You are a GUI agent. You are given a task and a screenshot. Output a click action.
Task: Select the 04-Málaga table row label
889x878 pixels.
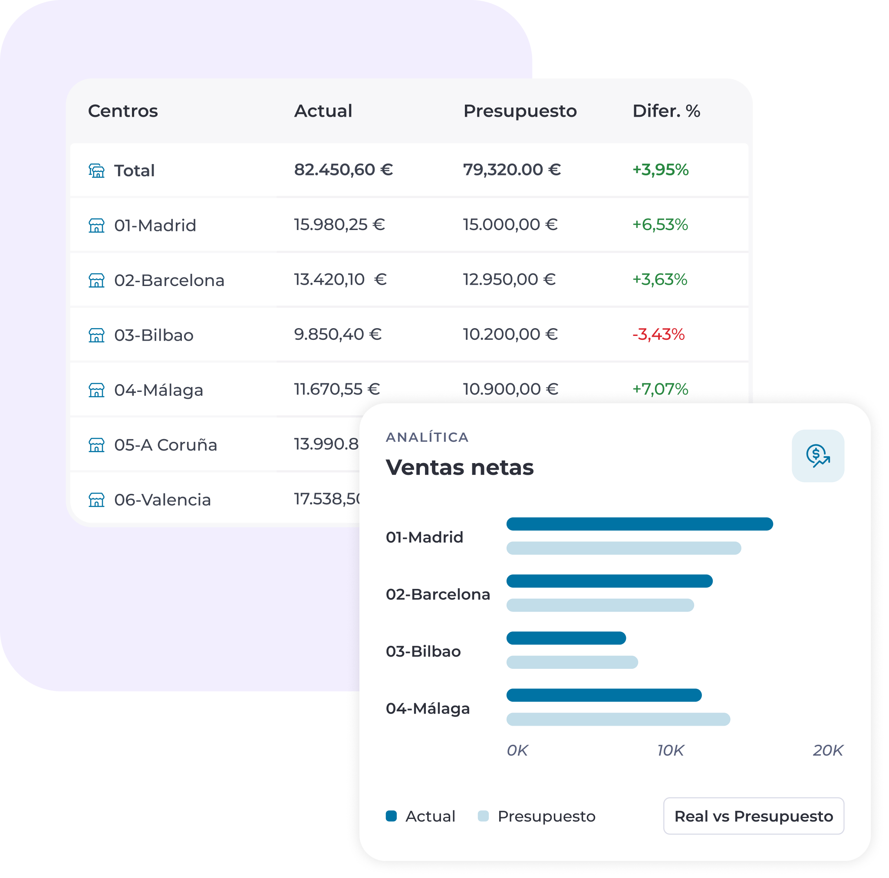pyautogui.click(x=159, y=390)
